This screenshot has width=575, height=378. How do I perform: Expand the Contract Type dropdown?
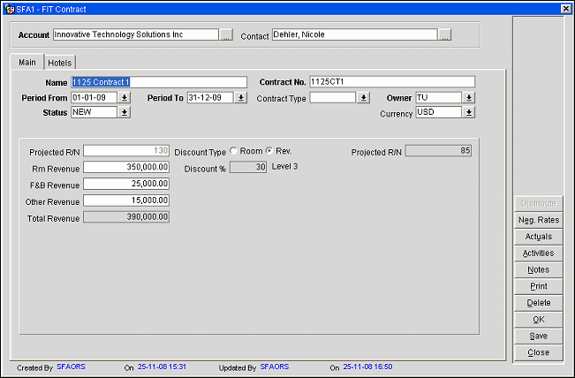point(363,98)
